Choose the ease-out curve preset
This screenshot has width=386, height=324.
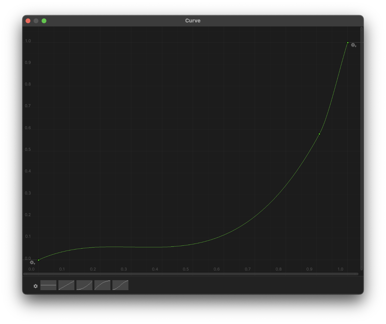[x=102, y=285]
